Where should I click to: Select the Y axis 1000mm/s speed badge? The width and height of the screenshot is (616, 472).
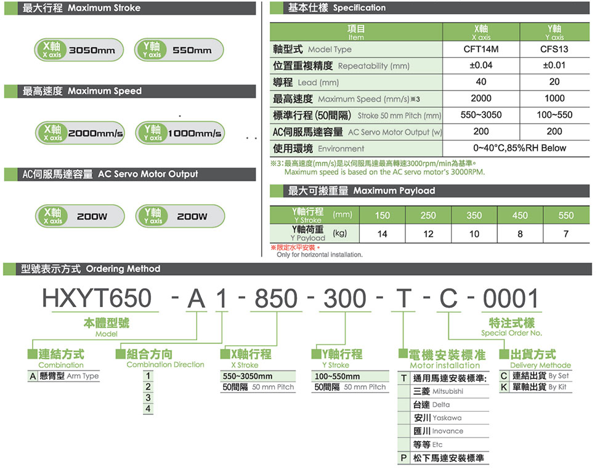point(180,133)
